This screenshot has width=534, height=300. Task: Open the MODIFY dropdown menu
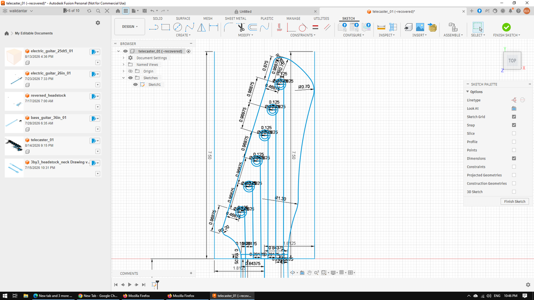[246, 35]
